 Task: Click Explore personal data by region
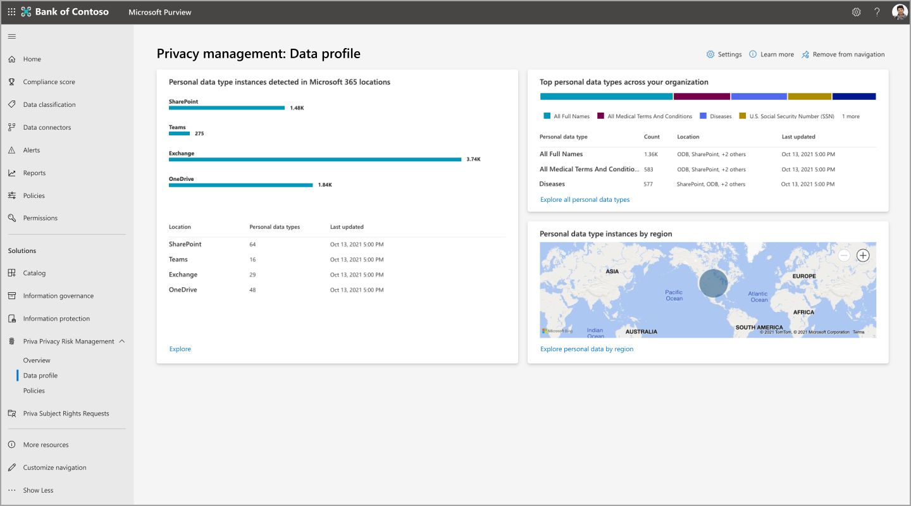pos(586,349)
